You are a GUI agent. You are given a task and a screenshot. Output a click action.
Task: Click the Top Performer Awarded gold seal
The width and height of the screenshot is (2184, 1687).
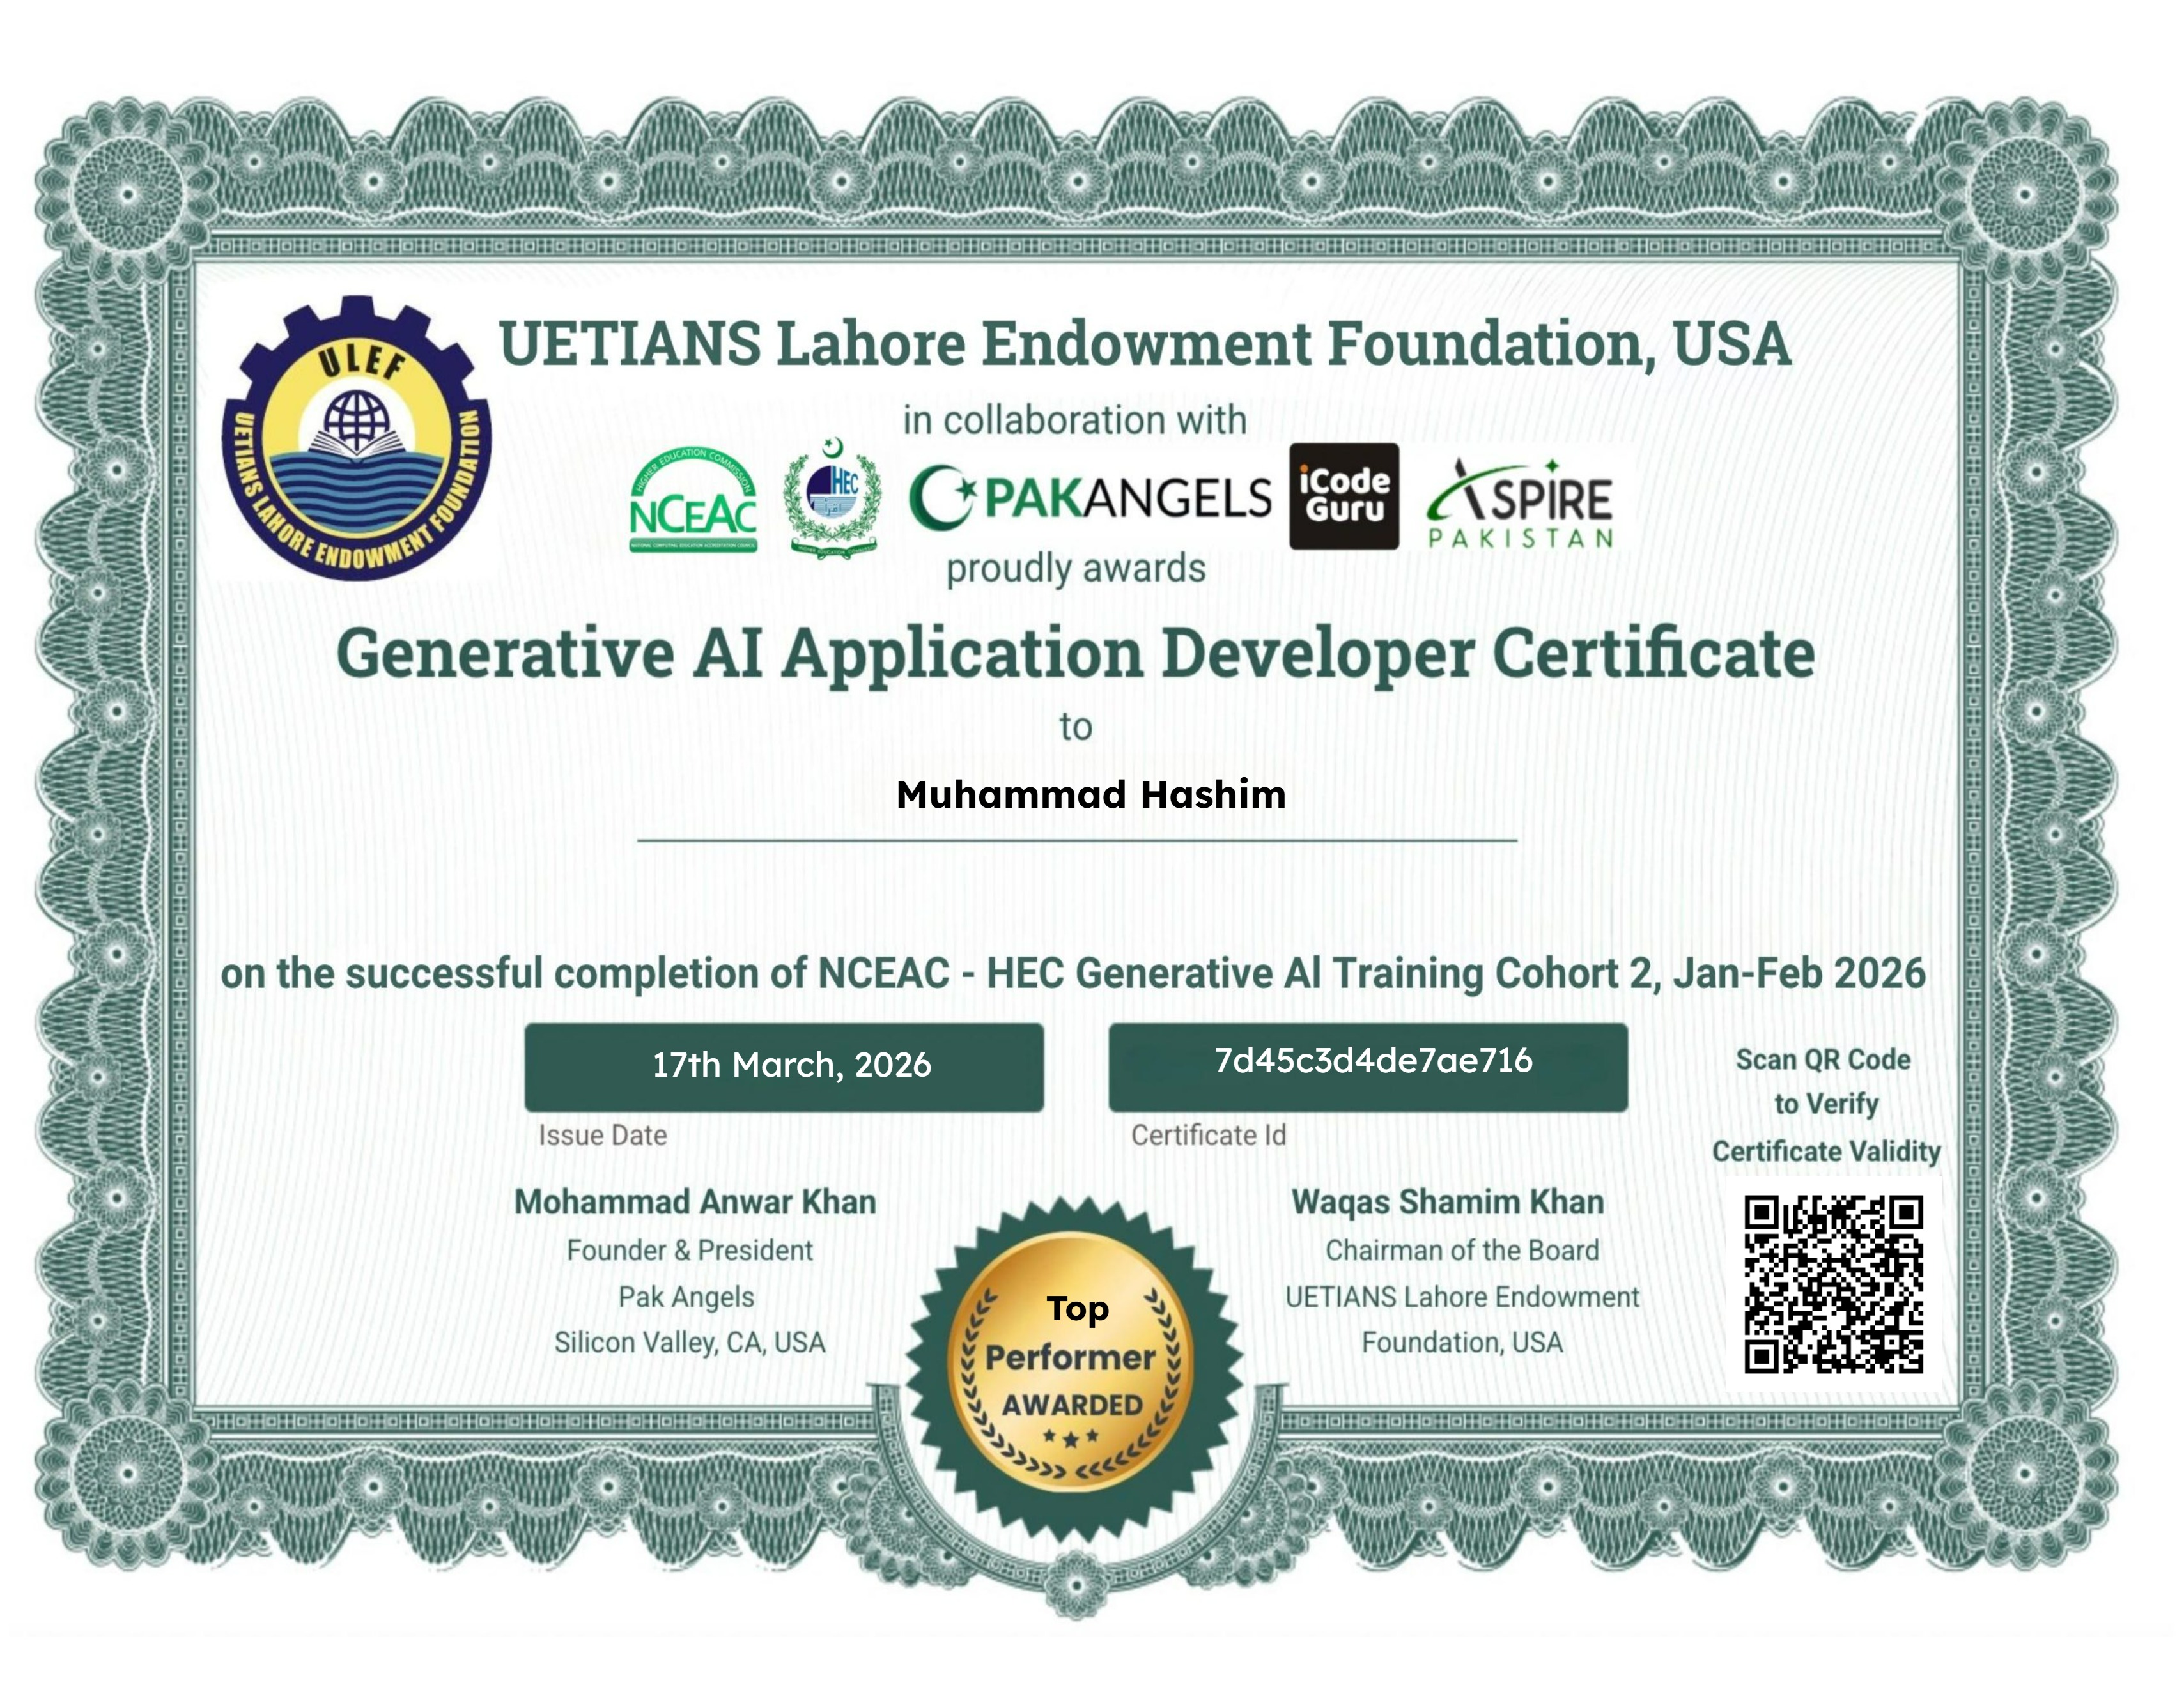tap(1073, 1369)
